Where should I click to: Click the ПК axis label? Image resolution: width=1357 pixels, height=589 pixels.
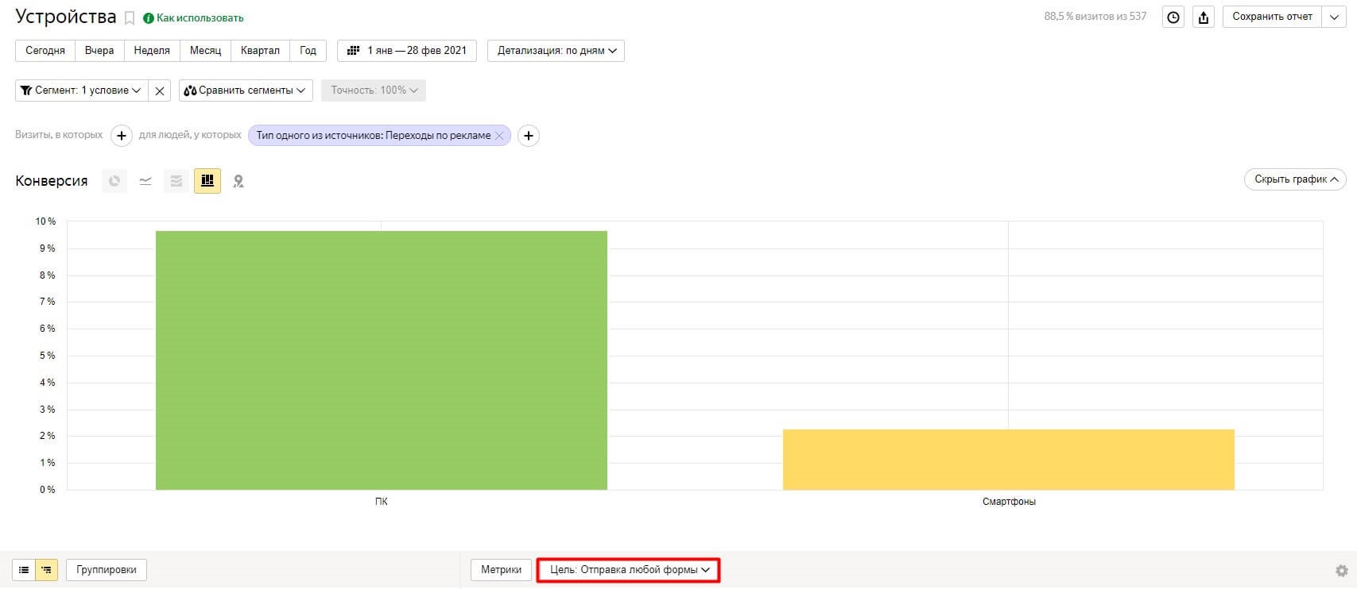coord(382,502)
